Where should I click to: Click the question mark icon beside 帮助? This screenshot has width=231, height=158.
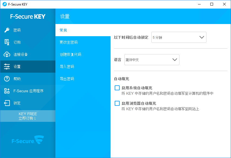click(7, 79)
